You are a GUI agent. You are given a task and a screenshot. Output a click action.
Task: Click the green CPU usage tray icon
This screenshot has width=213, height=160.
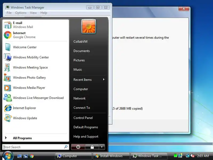point(175,155)
